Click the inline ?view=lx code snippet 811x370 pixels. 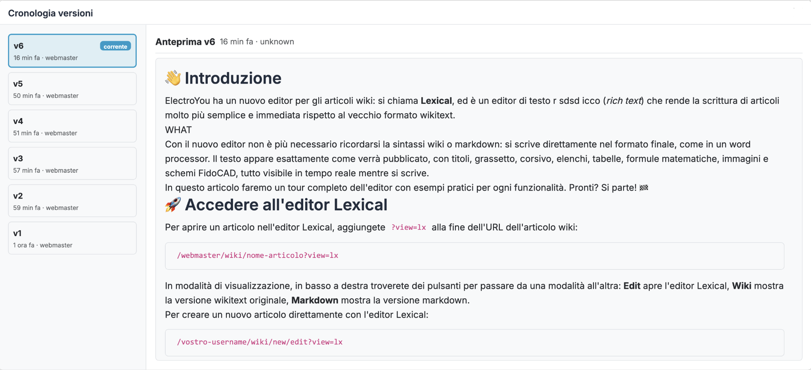[x=409, y=227]
